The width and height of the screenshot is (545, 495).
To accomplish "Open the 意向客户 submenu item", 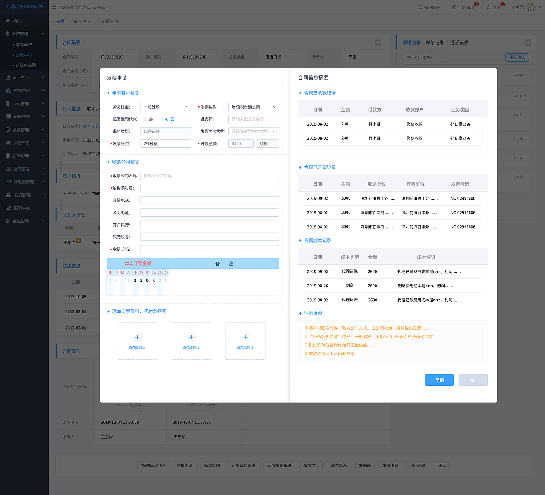I will 24,45.
